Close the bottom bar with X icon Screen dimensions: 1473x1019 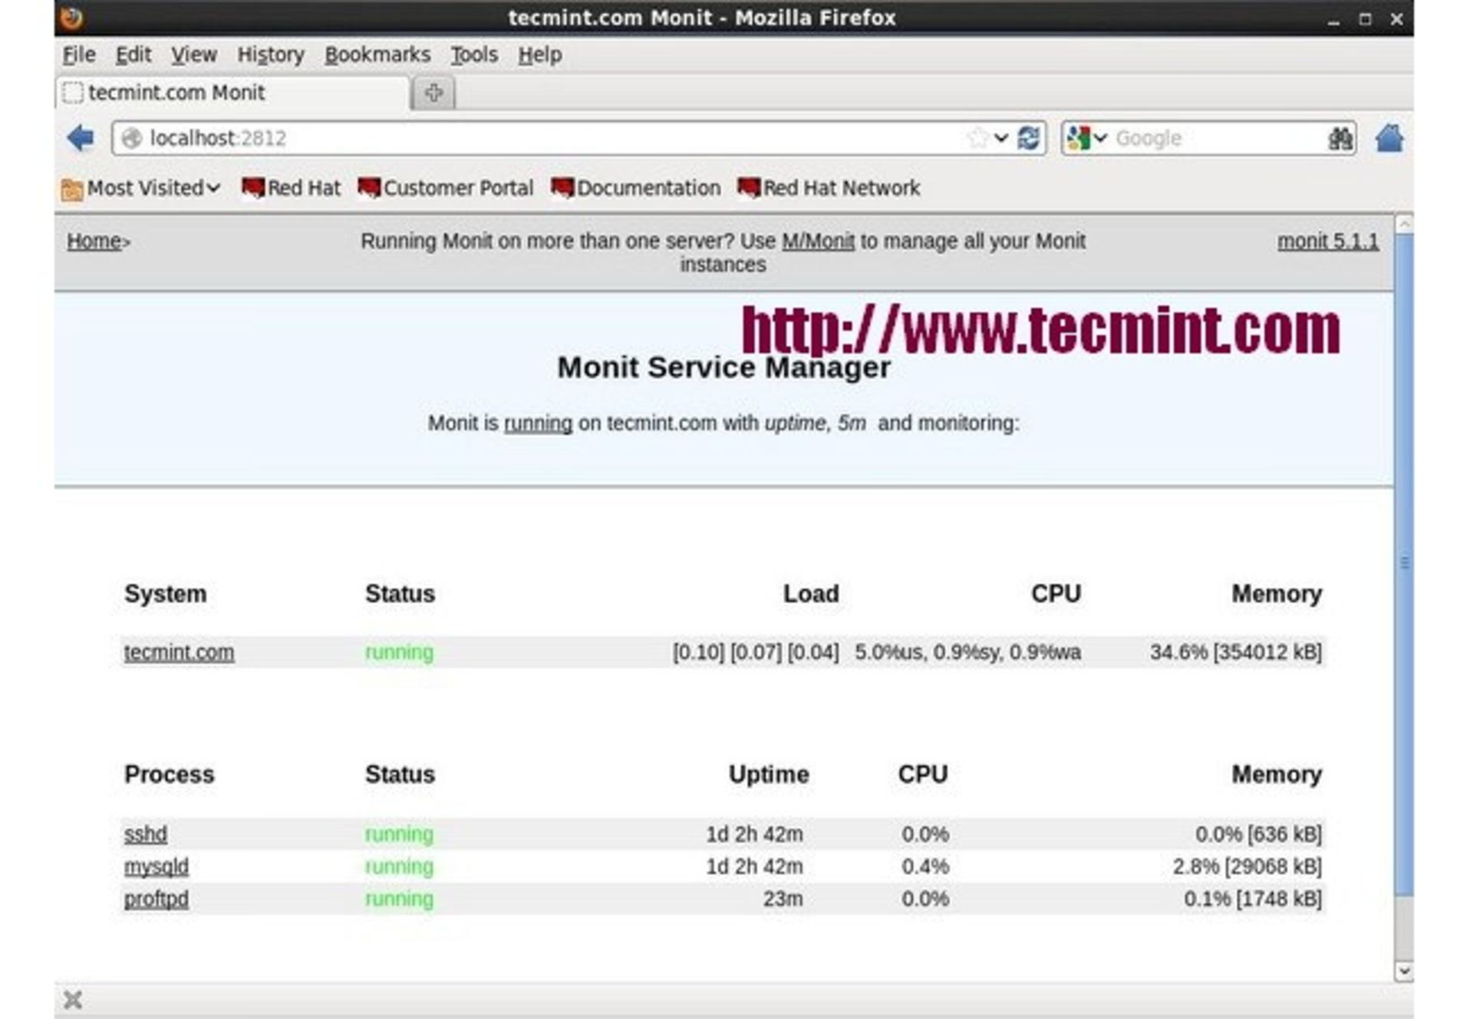click(x=73, y=1000)
